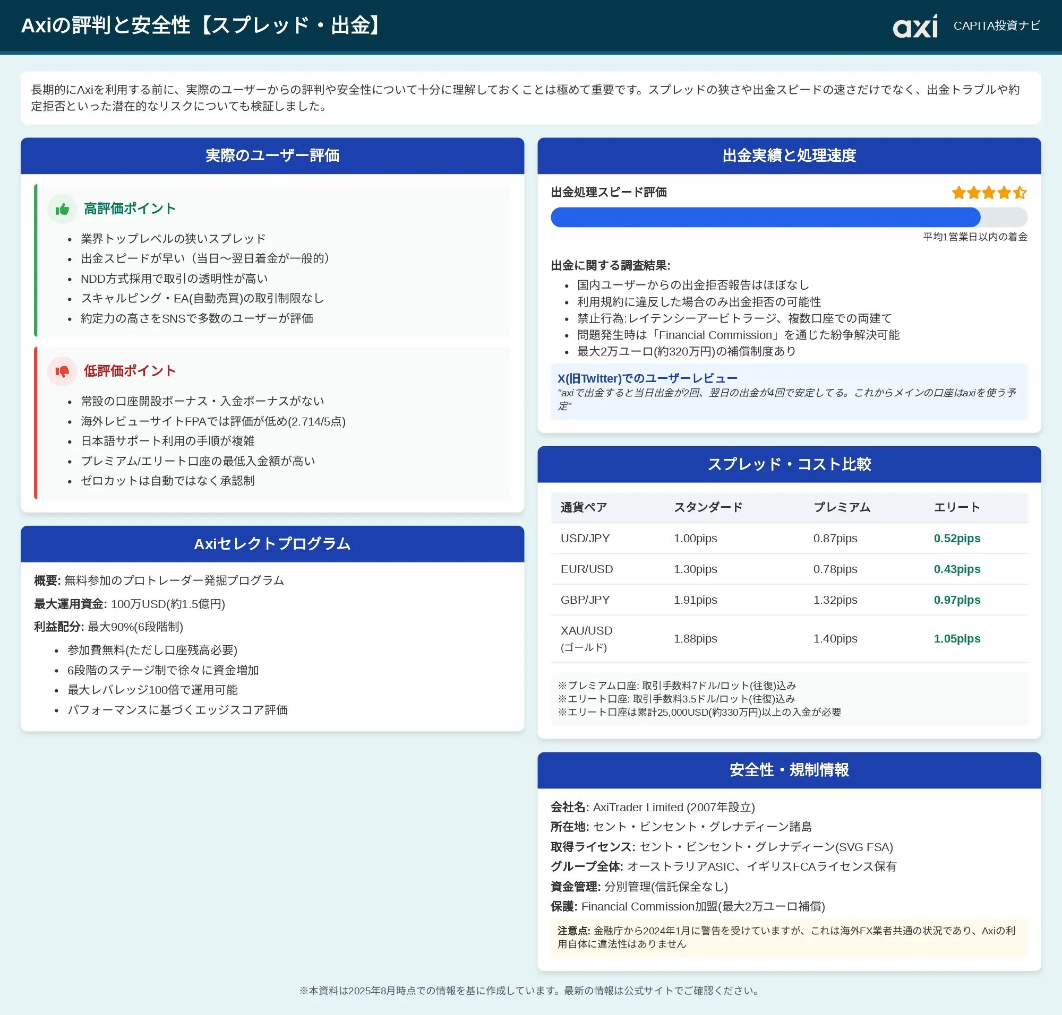Screen dimensions: 1062x1015
Task: Click the 注意点 yellow warning note
Action: coord(789,938)
